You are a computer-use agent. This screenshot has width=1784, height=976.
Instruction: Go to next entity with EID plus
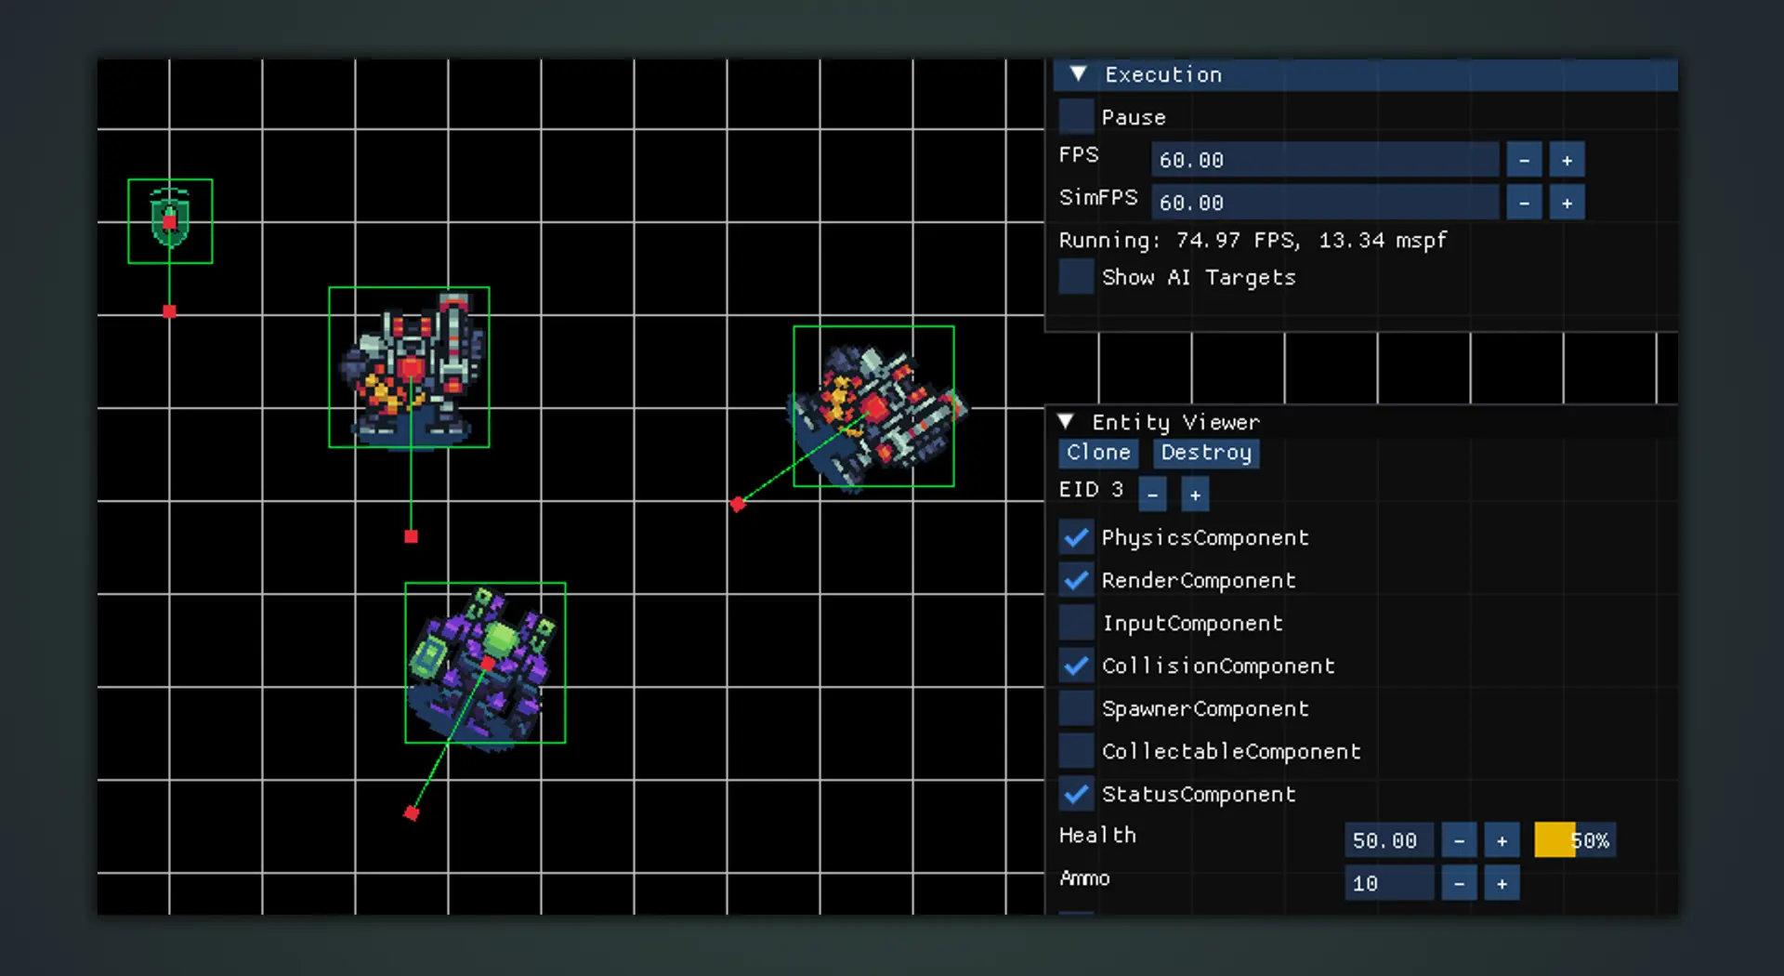point(1195,495)
